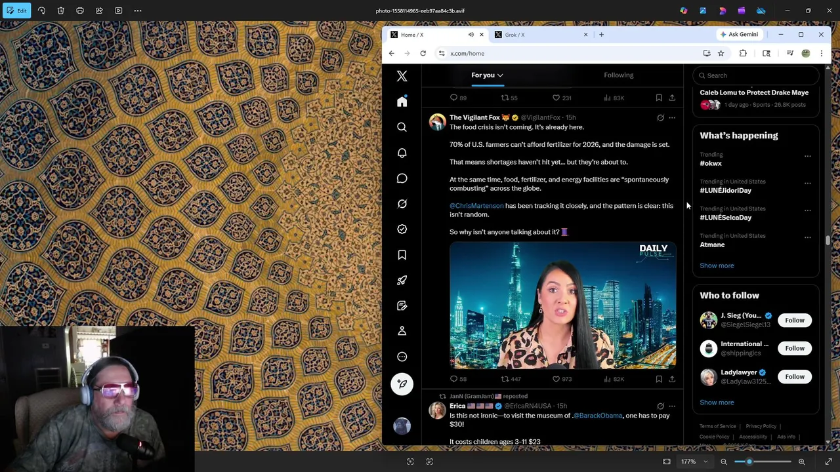
Task: Open Clipchamp icon in Photos title bar
Action: coord(742,10)
